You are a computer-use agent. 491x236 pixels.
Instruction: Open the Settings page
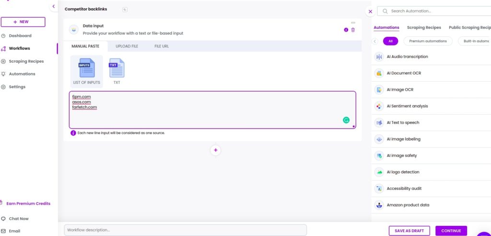click(x=17, y=87)
